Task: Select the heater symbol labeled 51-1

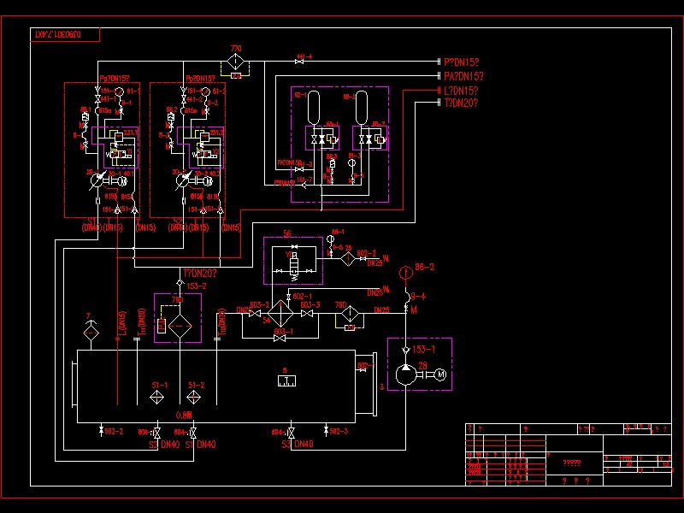Action: pos(156,398)
